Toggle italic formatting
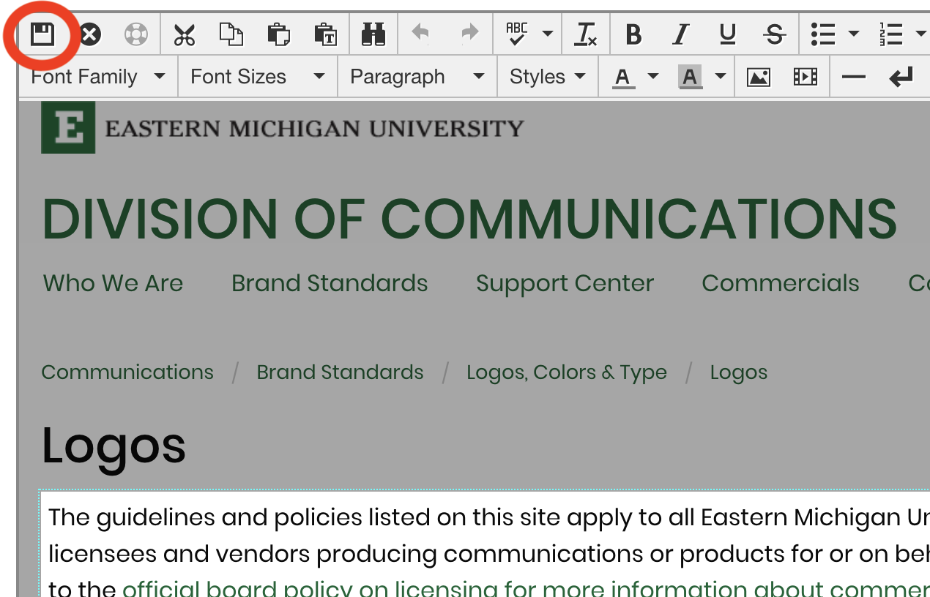Screen dimensions: 930x597 pos(681,34)
